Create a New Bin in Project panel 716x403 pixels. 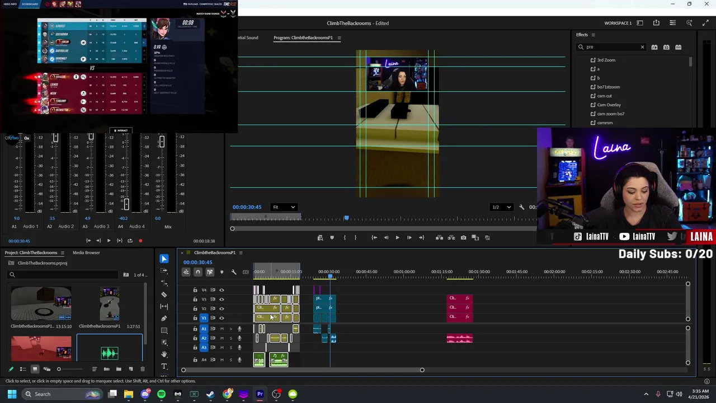(119, 369)
